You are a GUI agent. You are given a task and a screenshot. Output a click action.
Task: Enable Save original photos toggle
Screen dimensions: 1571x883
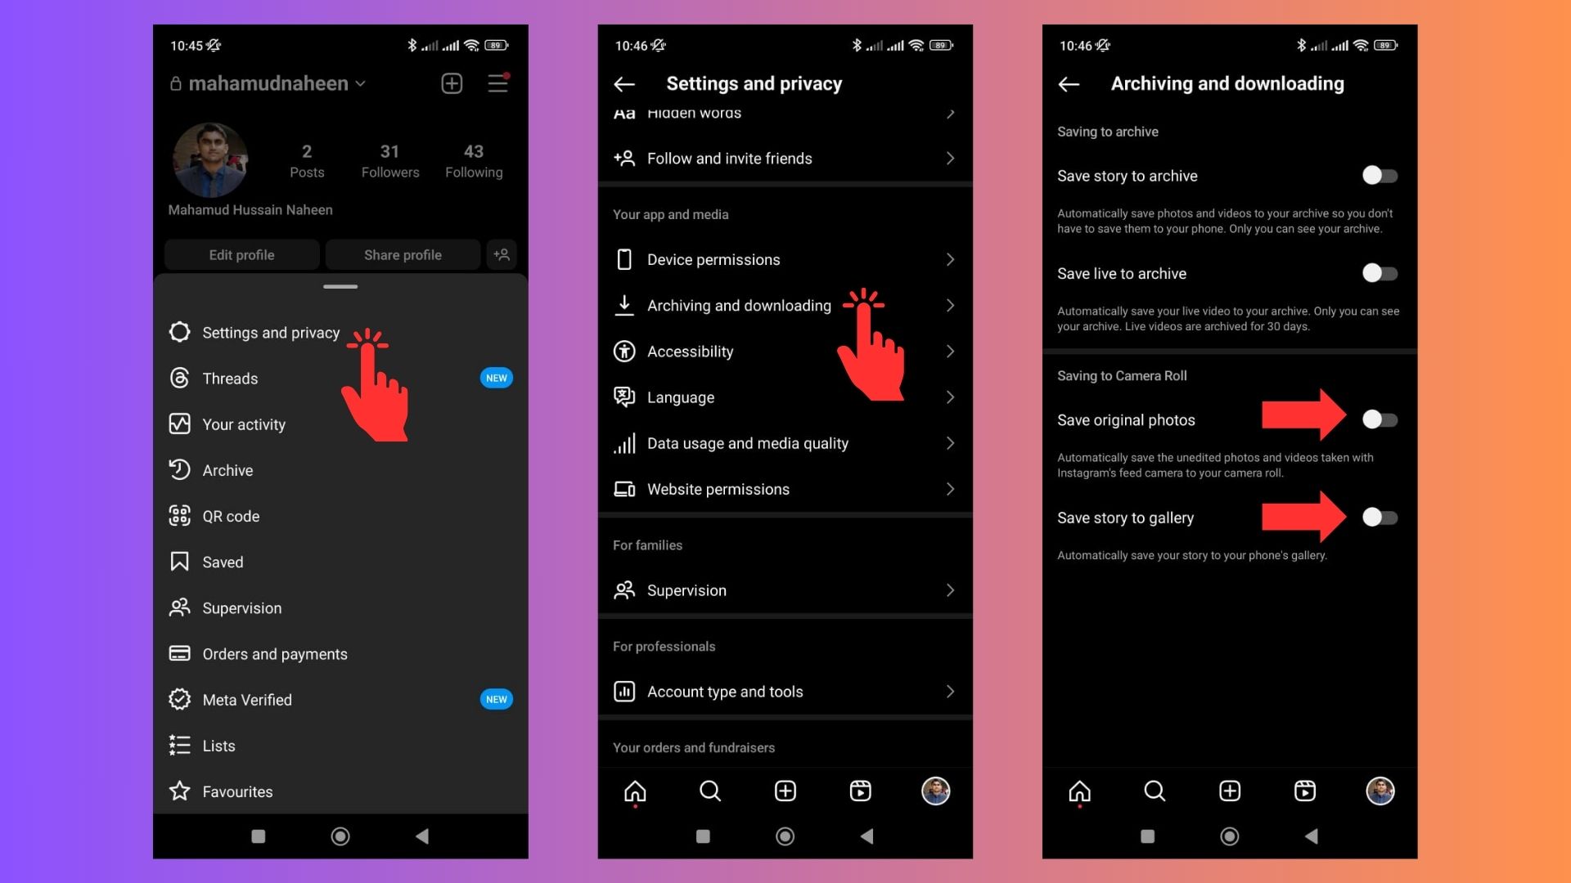1378,419
